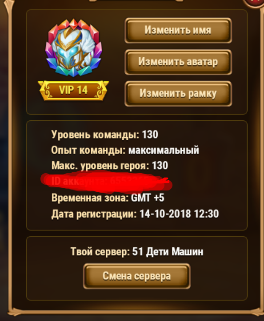Click the Уровень команды: 130 line
Screen dimensions: 264x321
[104, 135]
